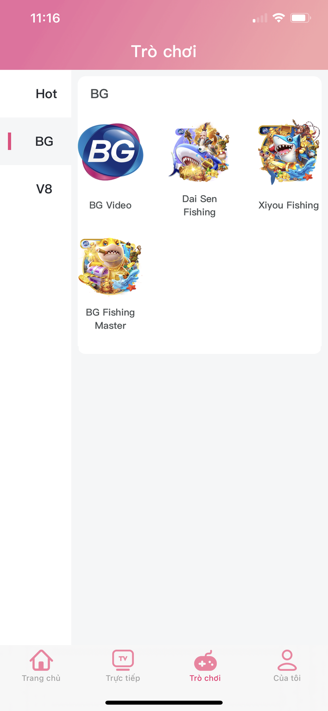The width and height of the screenshot is (328, 711).
Task: Switch to the Hot category tab
Action: [x=46, y=94]
